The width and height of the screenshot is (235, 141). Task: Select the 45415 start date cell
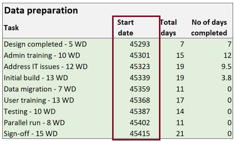tap(140, 134)
